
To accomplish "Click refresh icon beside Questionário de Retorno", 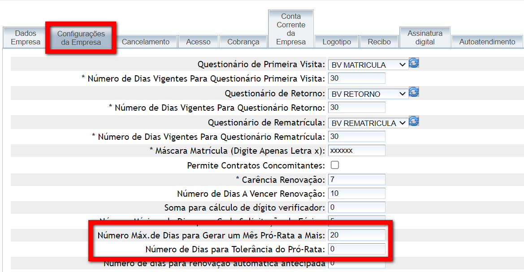I will tap(414, 92).
